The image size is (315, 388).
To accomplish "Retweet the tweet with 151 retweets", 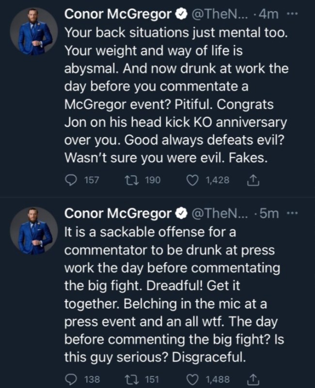I will point(132,379).
